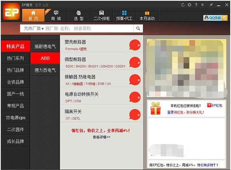Select the 特卖产品 category tab
Screen dimensions: 231x170
pos(15,47)
